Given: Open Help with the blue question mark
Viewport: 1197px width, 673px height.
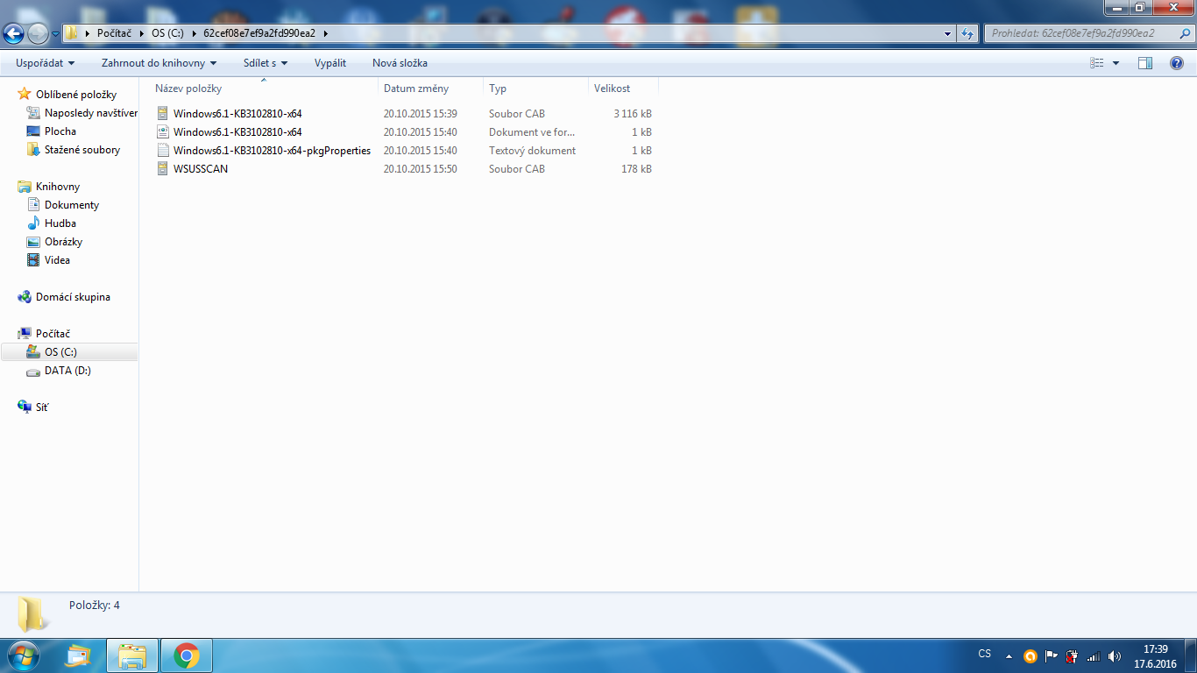Looking at the screenshot, I should (1177, 63).
